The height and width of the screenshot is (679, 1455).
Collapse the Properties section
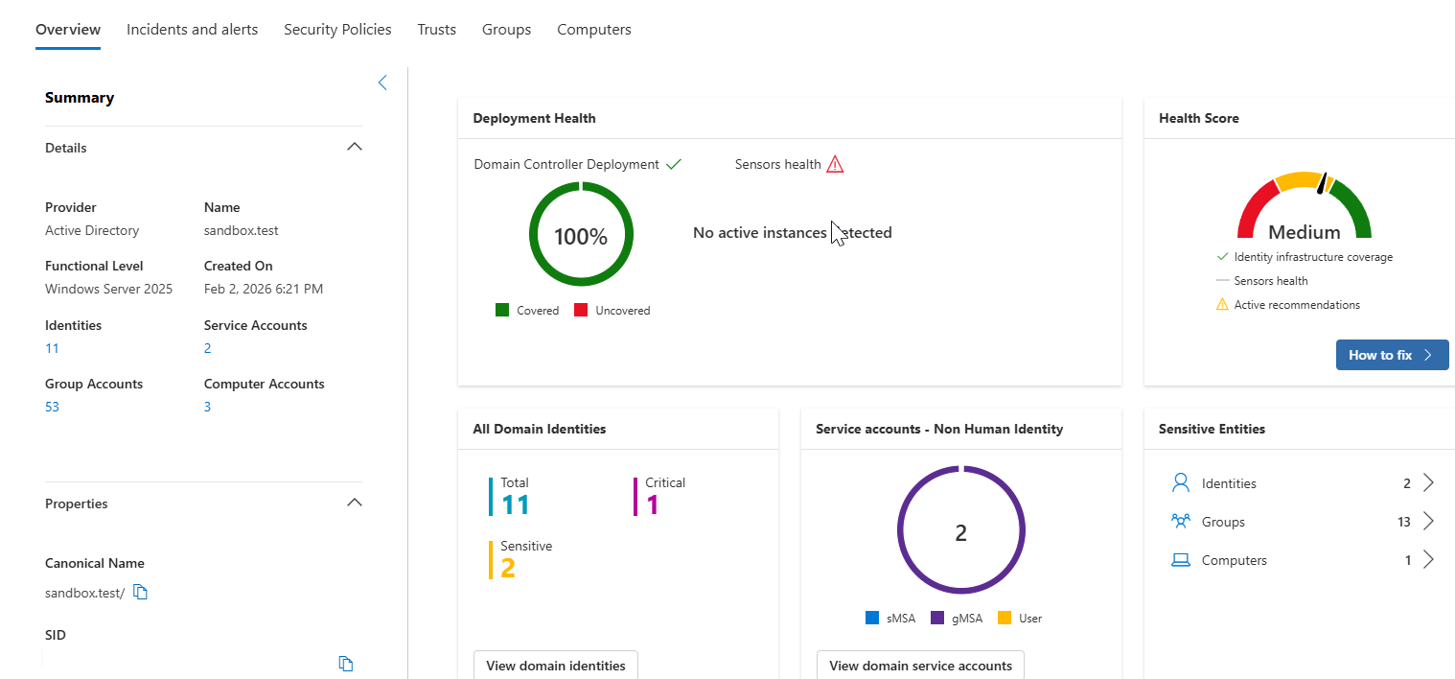(x=354, y=503)
